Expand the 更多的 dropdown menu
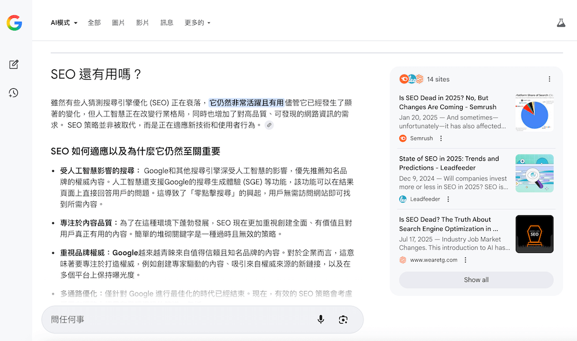This screenshot has width=577, height=341. tap(197, 23)
